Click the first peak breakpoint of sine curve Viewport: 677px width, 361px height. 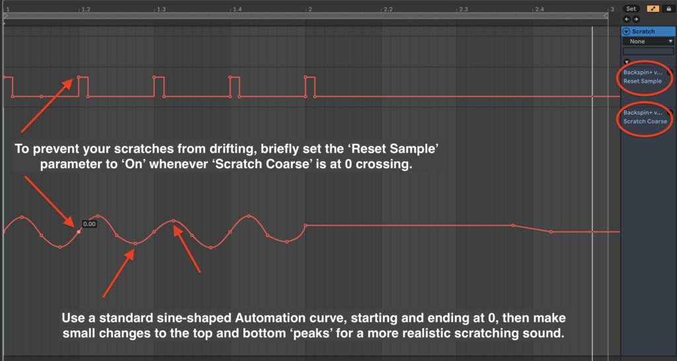coord(22,216)
